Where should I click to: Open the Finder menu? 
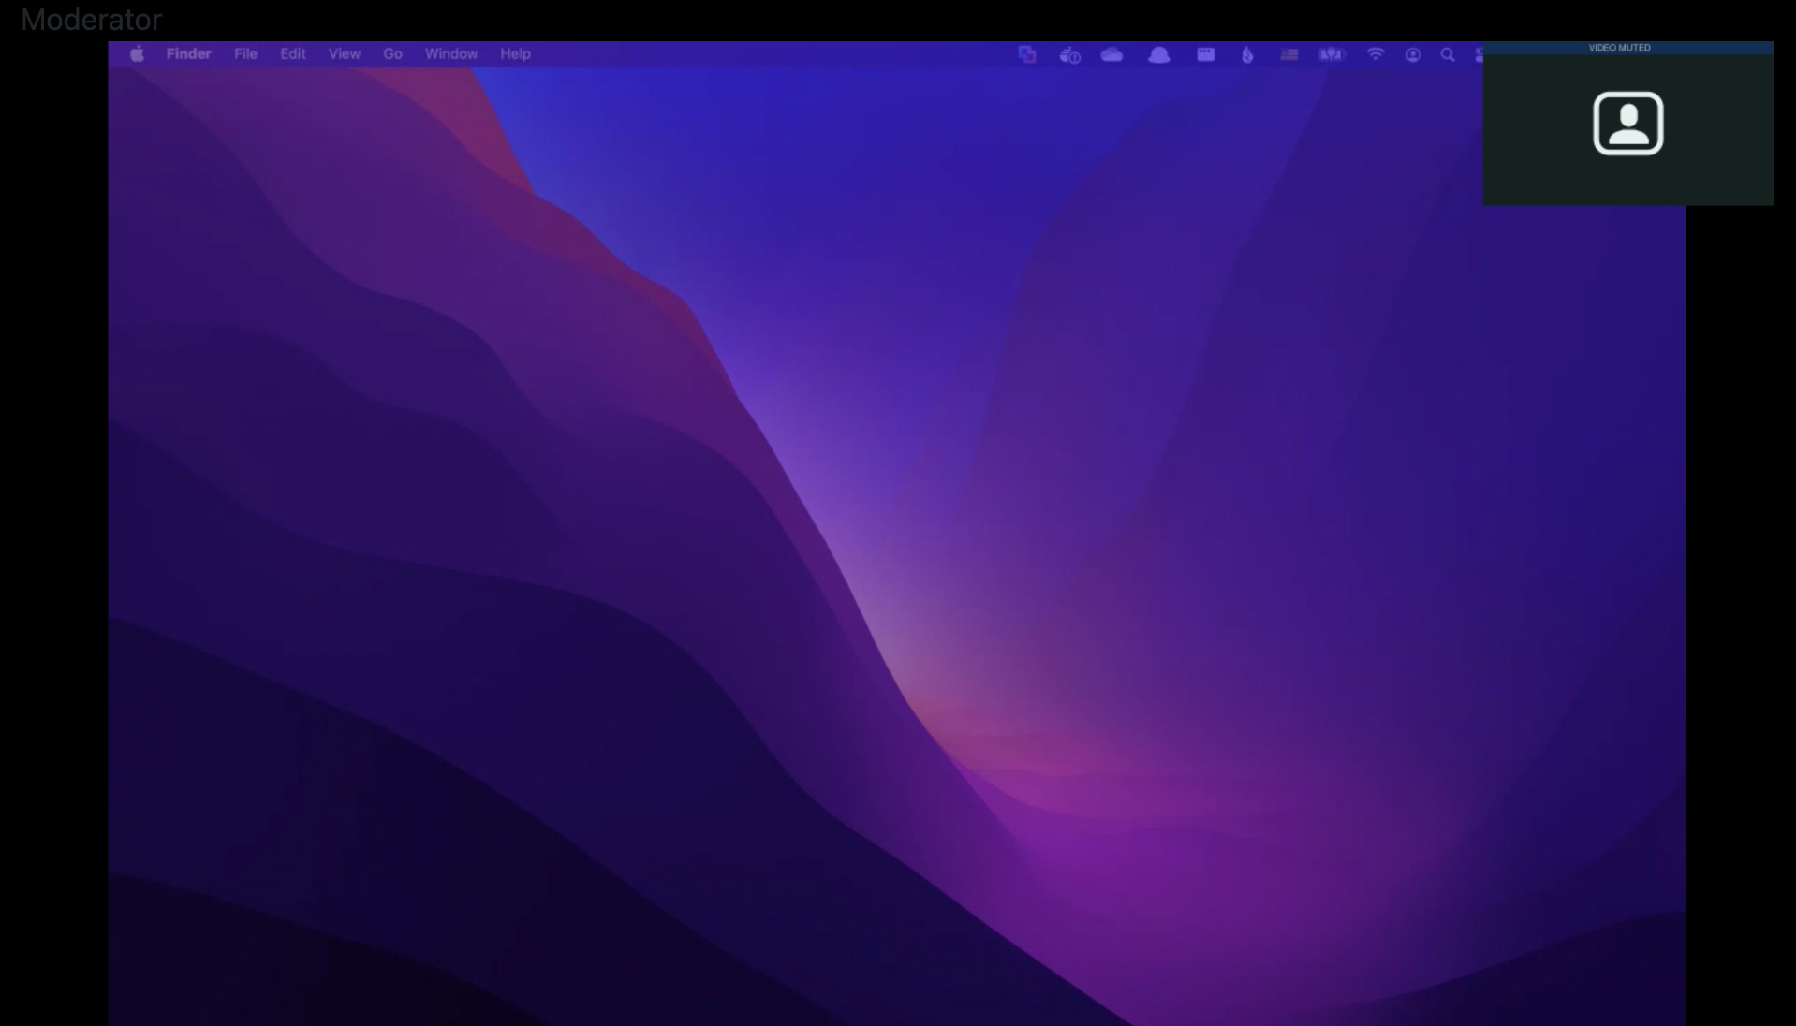tap(188, 54)
